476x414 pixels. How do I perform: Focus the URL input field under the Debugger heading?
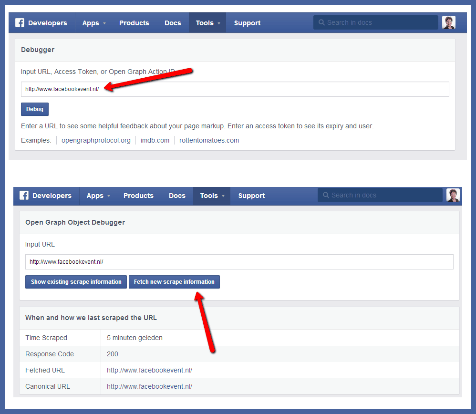coord(235,89)
